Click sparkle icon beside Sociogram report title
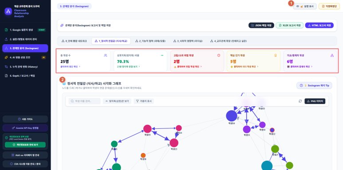The height and width of the screenshot is (170, 343). pyautogui.click(x=62, y=25)
